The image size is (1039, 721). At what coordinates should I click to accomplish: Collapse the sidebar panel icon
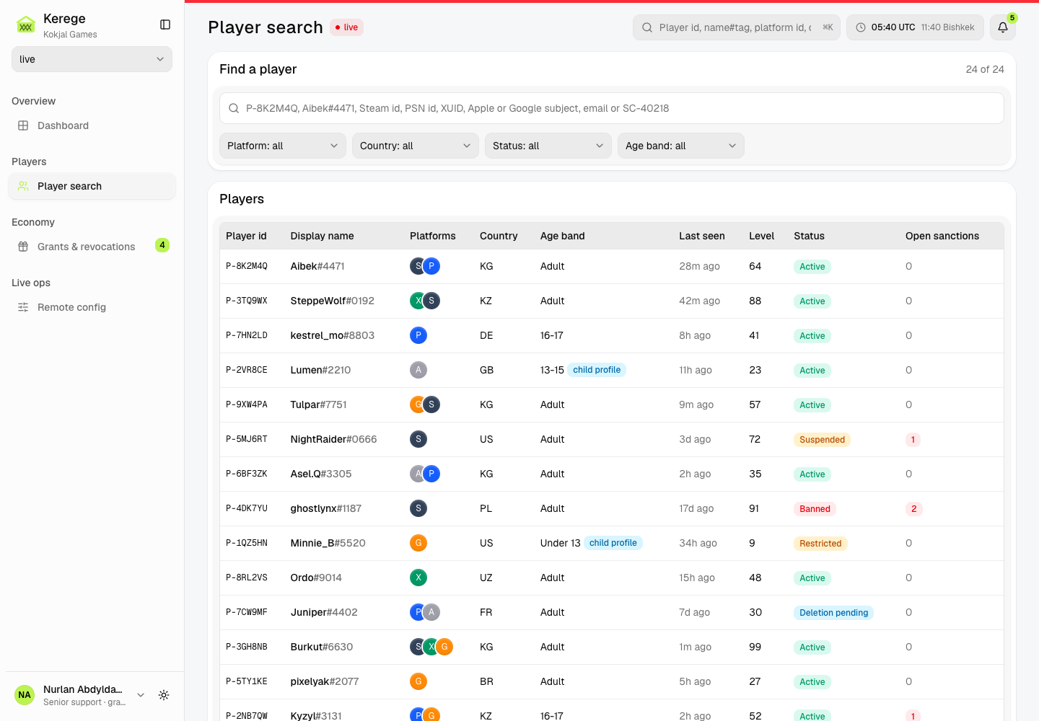coord(165,25)
